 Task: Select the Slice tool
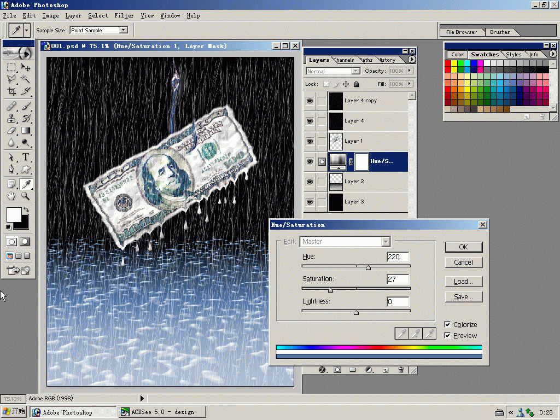point(25,91)
